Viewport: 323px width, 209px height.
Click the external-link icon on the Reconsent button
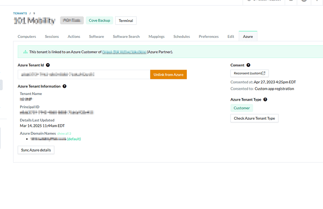click(264, 73)
